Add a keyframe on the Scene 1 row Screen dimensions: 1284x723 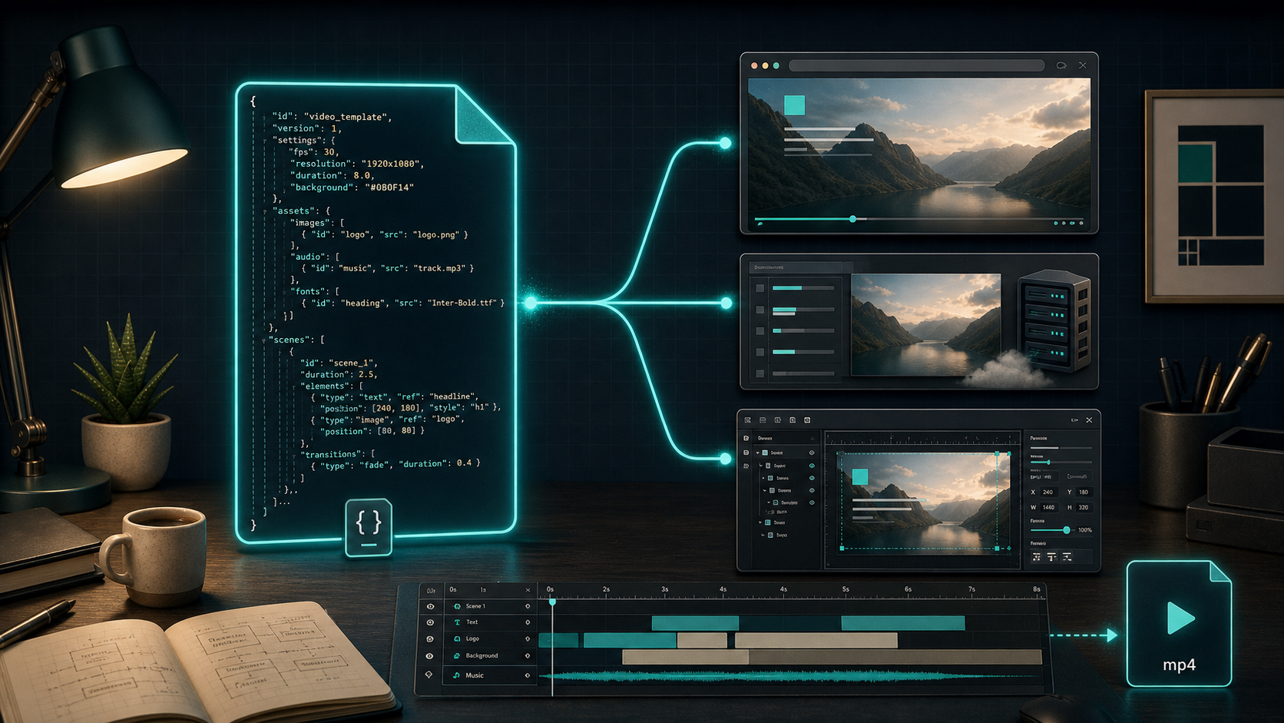coord(528,606)
